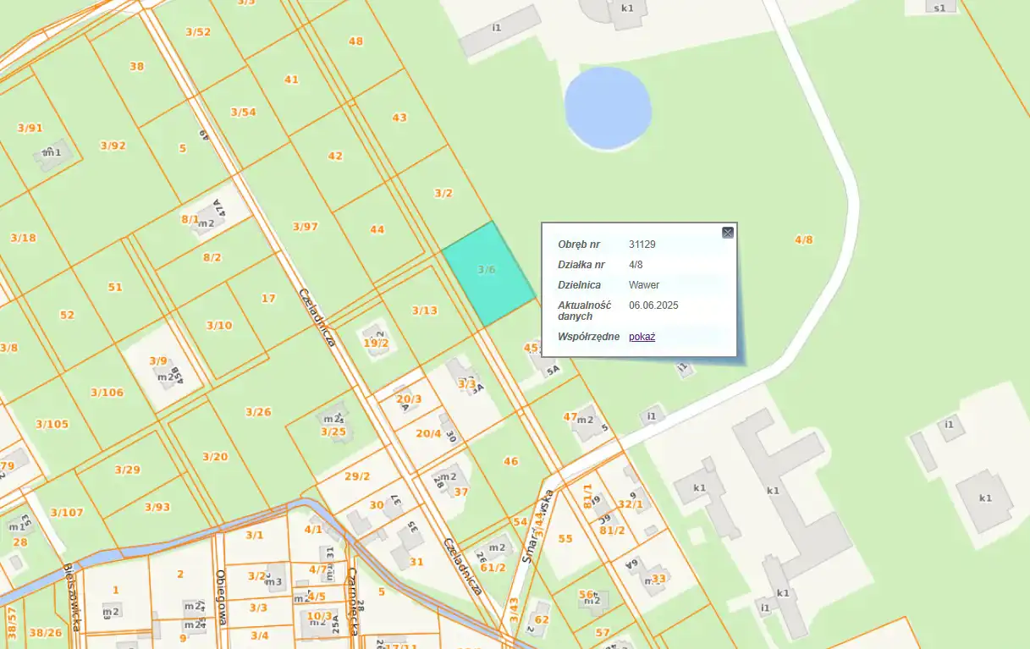Select the highlighted turquoise parcel 3/6
This screenshot has height=649, width=1030.
[487, 272]
